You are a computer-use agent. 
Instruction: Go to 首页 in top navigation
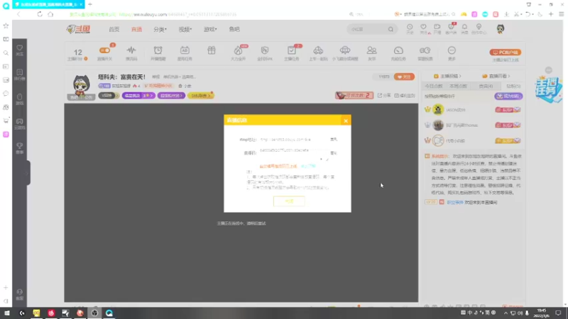pyautogui.click(x=114, y=29)
